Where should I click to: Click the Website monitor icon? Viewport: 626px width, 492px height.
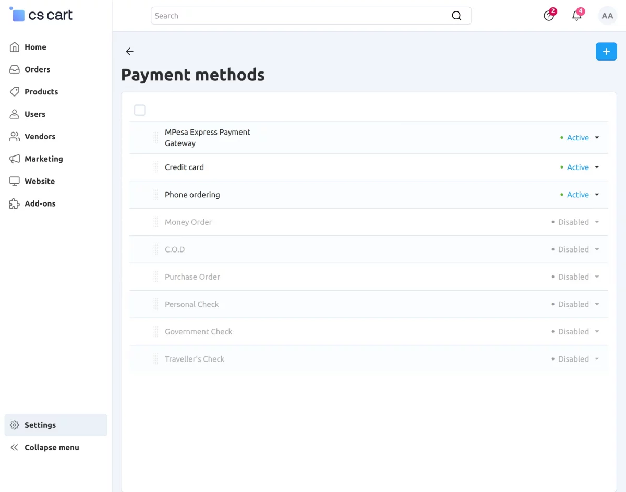[x=15, y=182]
